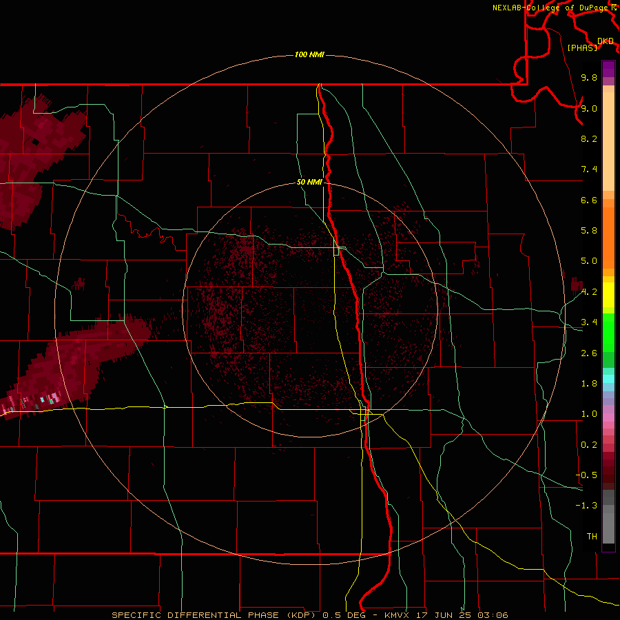Select the -0.5 scale value
620x620 pixels.
coord(586,475)
